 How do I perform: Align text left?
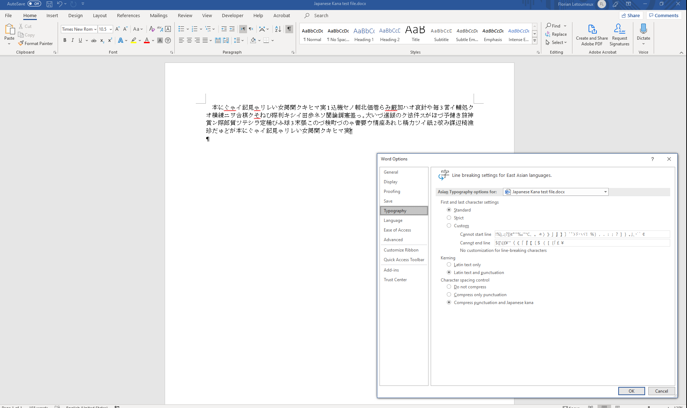182,40
